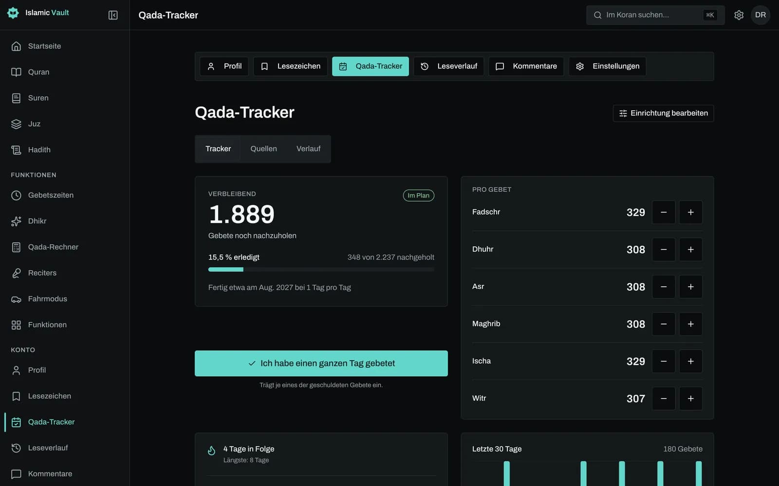Open Leseverlauf in the sidebar
The height and width of the screenshot is (486, 779).
pyautogui.click(x=65, y=448)
